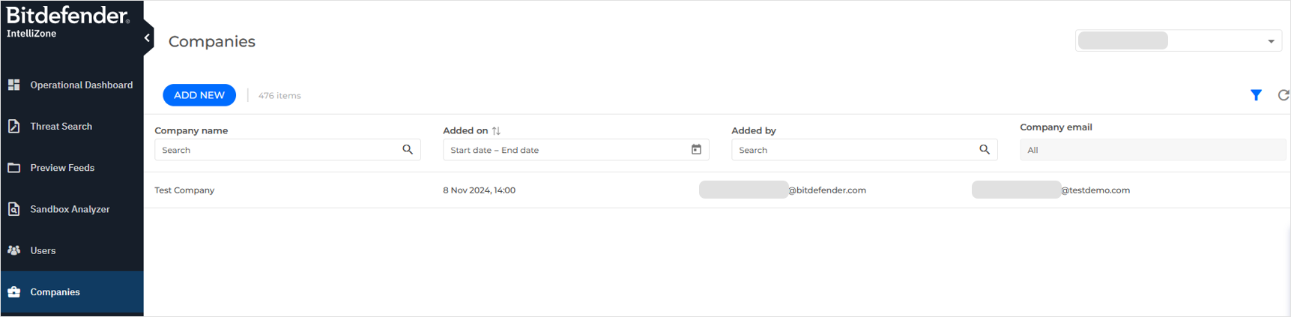Toggle the blue filter funnel icon

coord(1256,95)
